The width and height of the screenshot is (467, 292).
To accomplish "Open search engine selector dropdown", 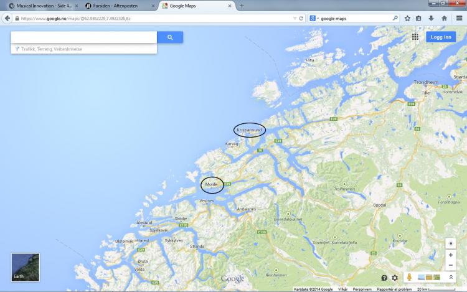I will point(314,19).
